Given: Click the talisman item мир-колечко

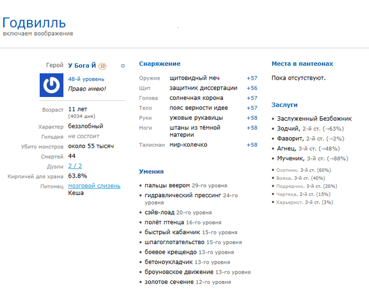Looking at the screenshot, I should [188, 144].
